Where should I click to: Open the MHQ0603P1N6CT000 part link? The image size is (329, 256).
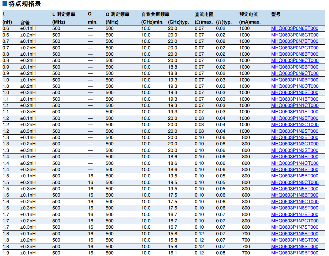295,201
